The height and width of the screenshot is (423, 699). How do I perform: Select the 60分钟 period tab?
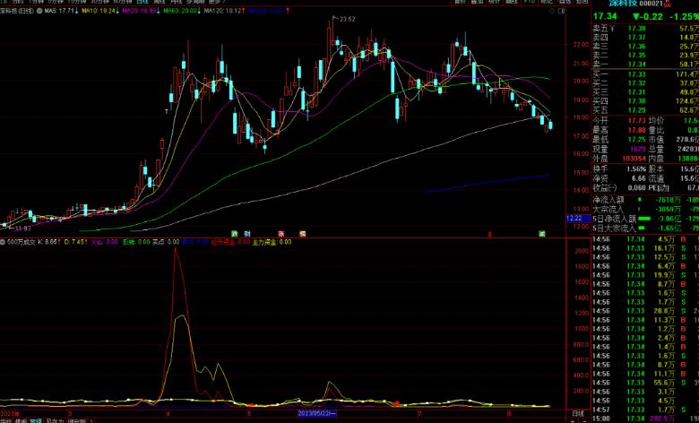pyautogui.click(x=123, y=2)
